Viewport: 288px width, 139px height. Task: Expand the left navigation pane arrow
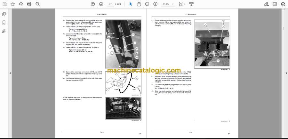10,73
